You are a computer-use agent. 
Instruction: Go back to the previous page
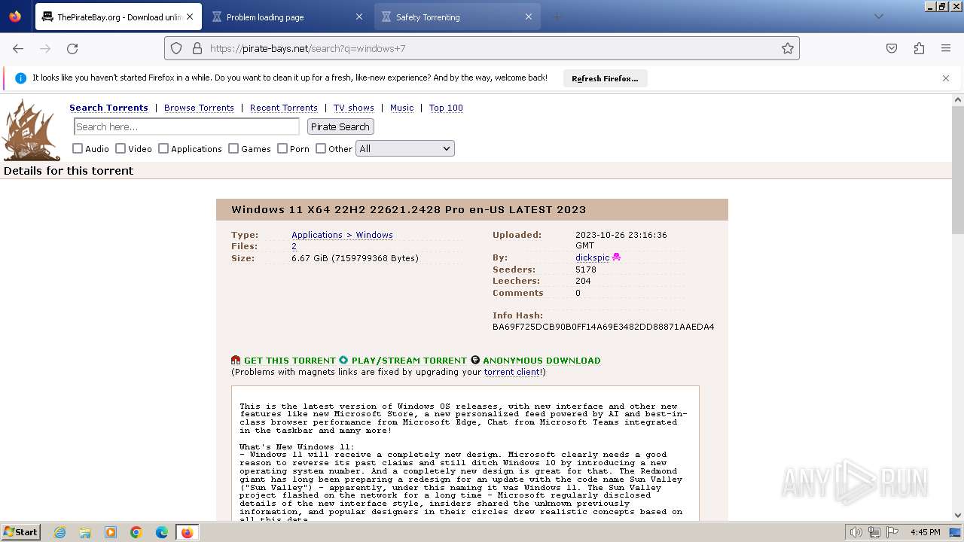(18, 48)
